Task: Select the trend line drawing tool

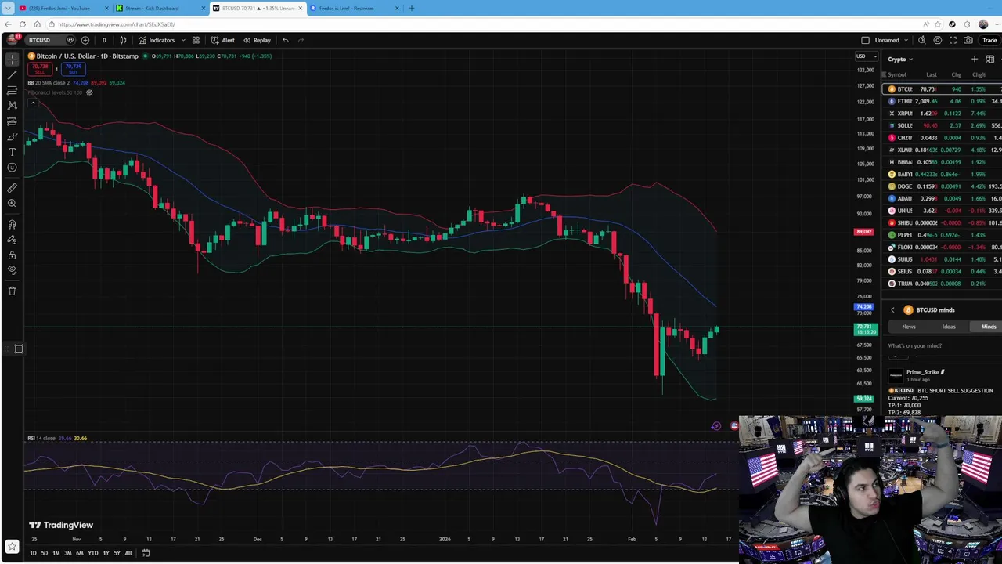Action: click(x=12, y=75)
